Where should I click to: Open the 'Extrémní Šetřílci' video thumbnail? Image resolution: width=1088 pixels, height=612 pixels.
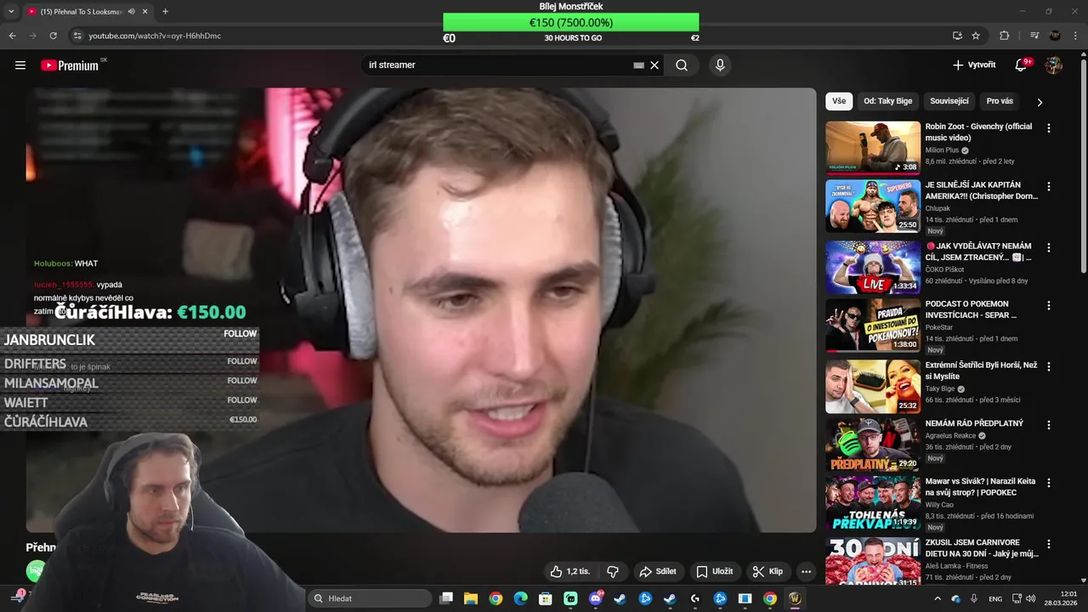[x=873, y=386]
